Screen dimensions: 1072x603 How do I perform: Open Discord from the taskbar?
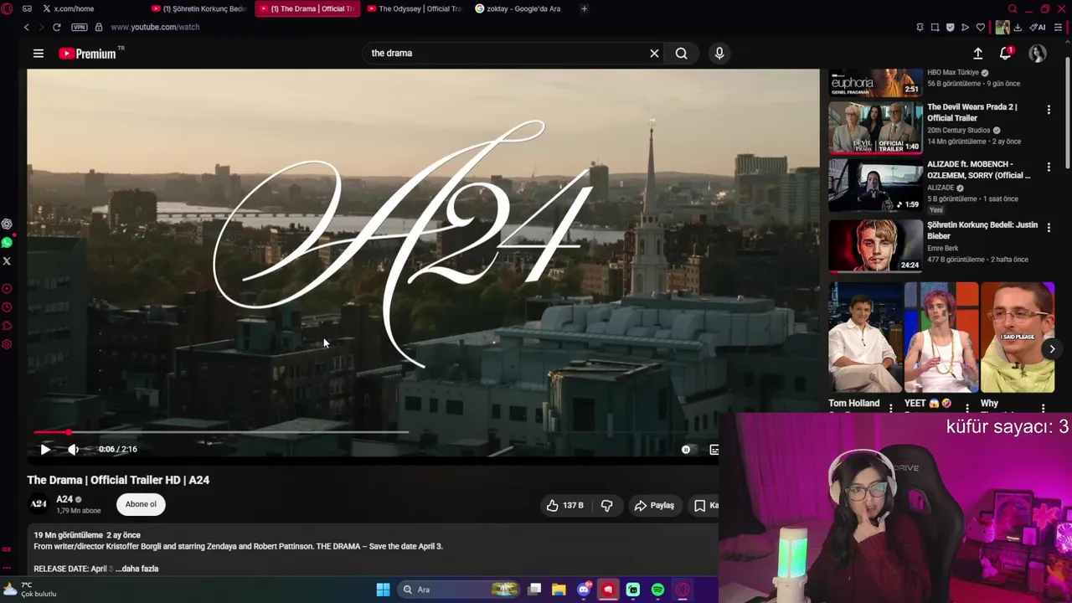pos(584,590)
